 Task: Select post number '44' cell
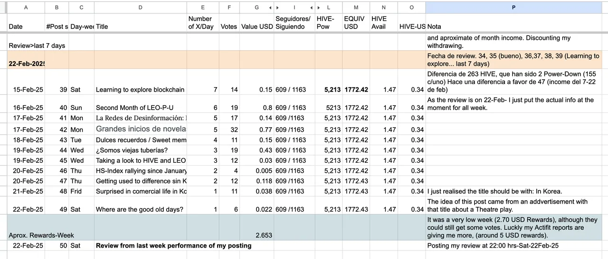click(57, 150)
